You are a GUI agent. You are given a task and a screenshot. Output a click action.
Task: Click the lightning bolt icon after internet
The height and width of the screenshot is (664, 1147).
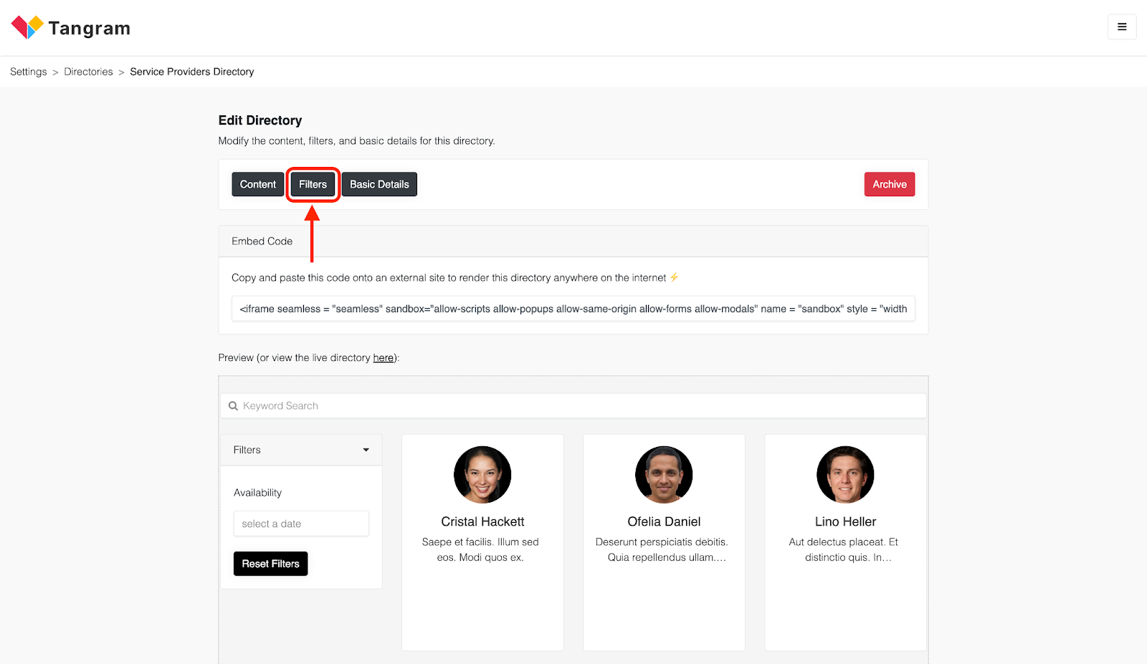pos(674,277)
